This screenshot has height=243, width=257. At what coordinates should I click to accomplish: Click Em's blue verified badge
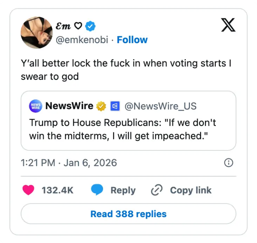tap(90, 26)
